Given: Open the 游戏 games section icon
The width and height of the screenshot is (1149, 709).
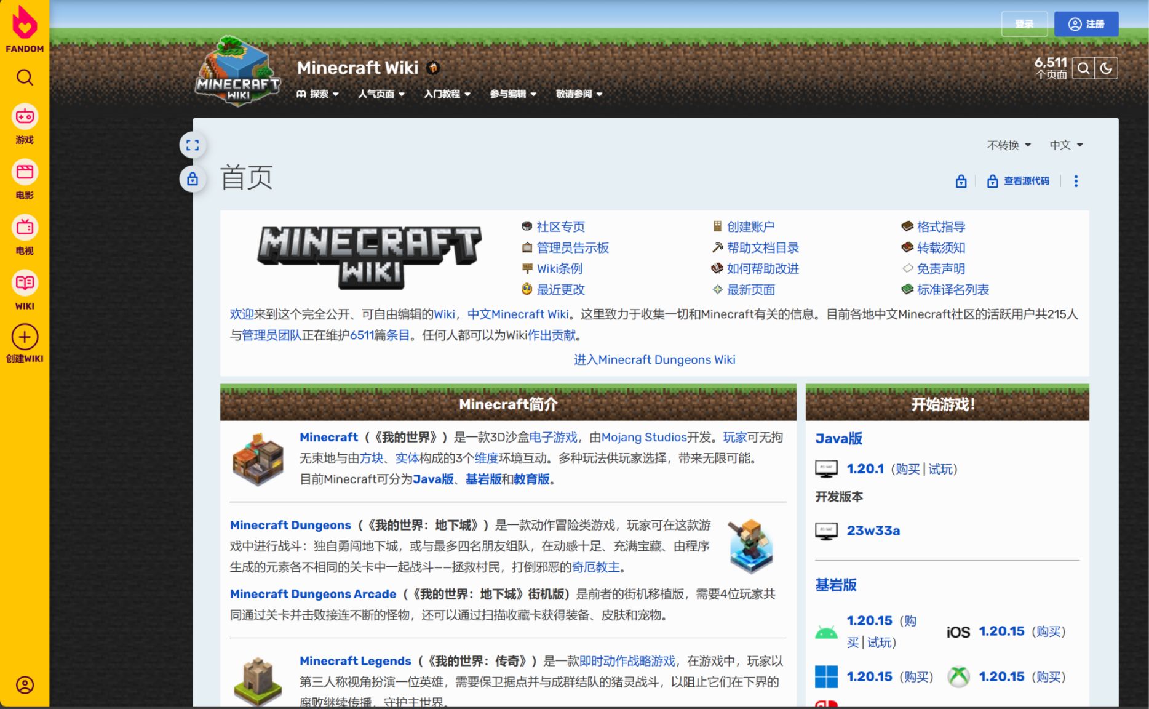Looking at the screenshot, I should click(25, 116).
